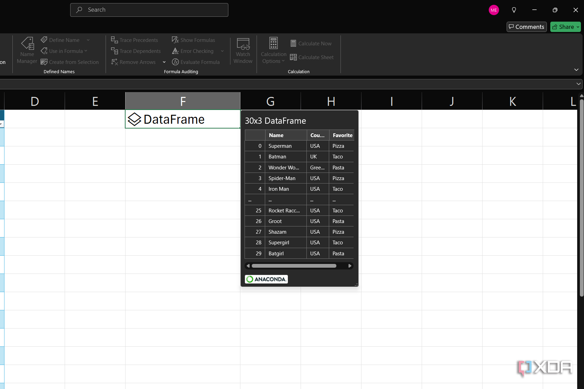Click the Create from Selection icon
584x389 pixels.
pyautogui.click(x=44, y=62)
